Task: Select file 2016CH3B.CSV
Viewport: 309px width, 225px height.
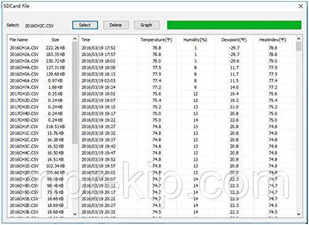Action: (24, 212)
